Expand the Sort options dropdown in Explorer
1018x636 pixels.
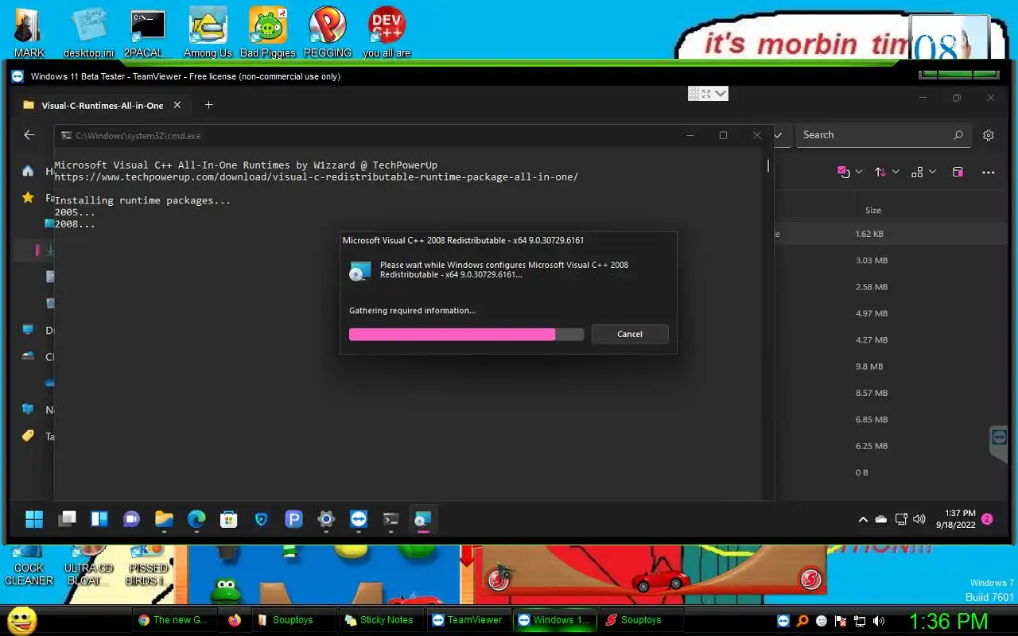click(896, 172)
